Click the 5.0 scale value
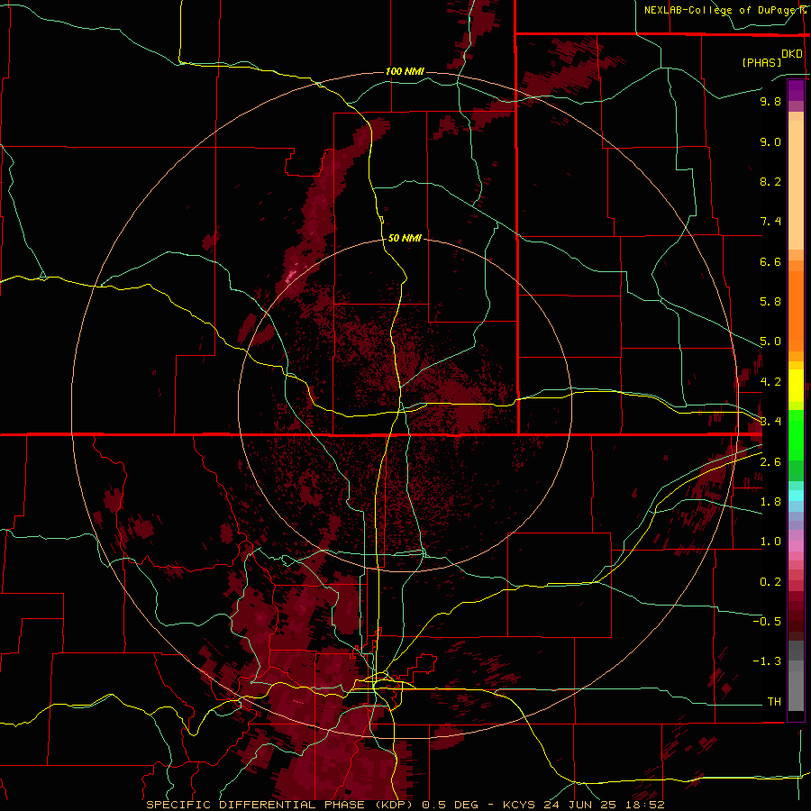Viewport: 811px width, 811px height. pos(770,342)
